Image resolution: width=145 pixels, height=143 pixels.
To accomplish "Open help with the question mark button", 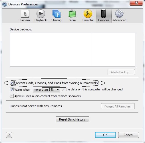I will tap(9, 135).
